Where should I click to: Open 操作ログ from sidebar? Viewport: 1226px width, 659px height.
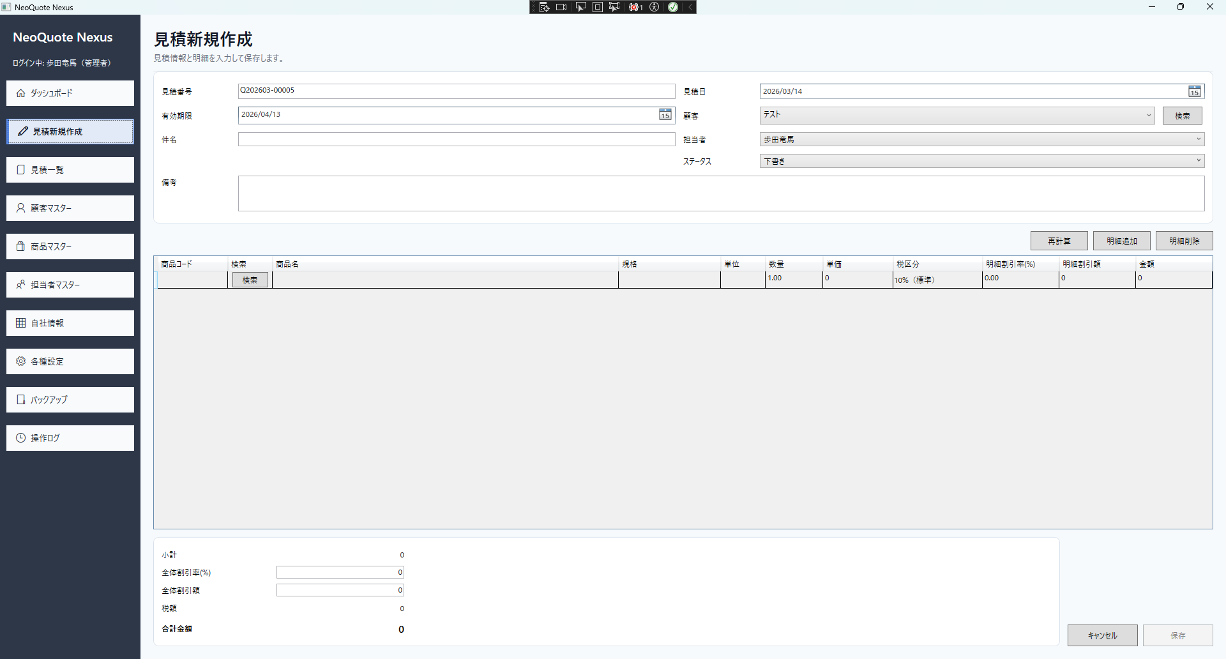pos(70,438)
